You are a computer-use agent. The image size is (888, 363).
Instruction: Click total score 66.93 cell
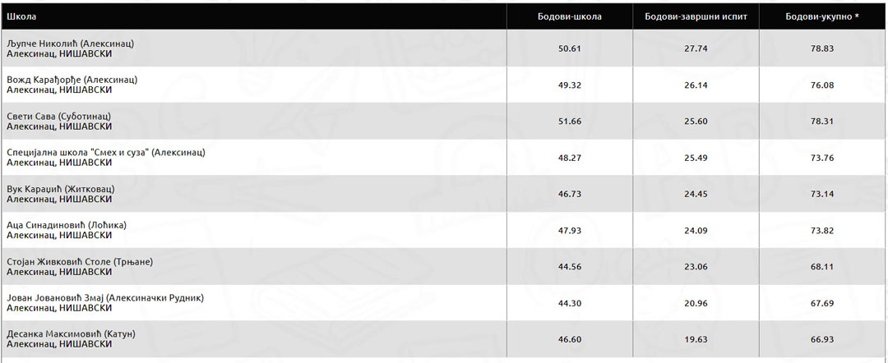[x=822, y=339]
